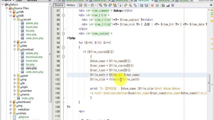Select the .gitignore file
Viewport: 214px width, 120px height.
[x=23, y=117]
